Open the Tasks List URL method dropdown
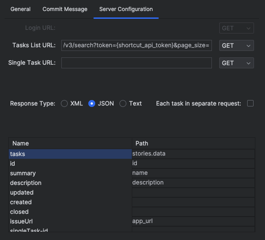 (237, 45)
